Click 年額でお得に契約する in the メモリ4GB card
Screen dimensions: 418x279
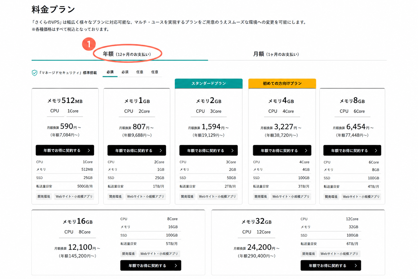pyautogui.click(x=282, y=150)
